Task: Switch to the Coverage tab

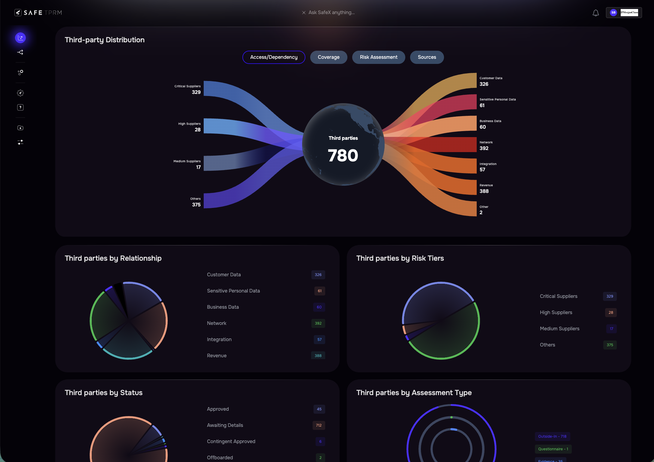Action: coord(328,57)
